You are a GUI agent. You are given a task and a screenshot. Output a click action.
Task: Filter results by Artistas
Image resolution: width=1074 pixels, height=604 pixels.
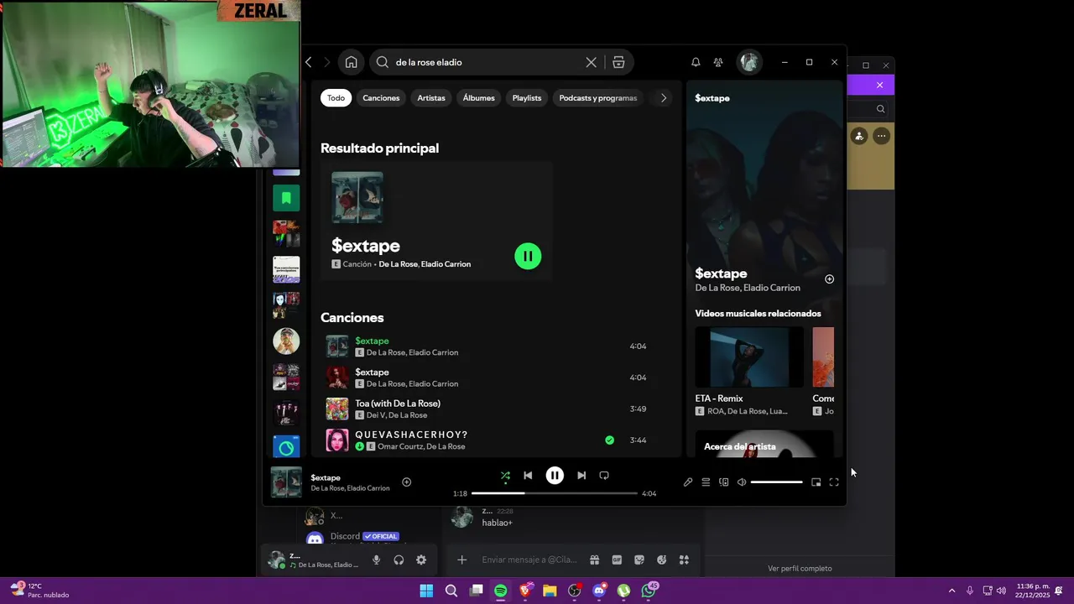(x=431, y=98)
